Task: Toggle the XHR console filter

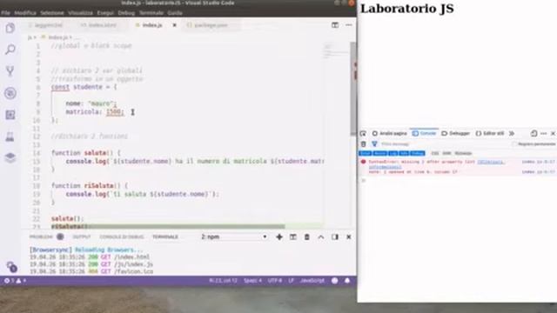Action: [446, 153]
